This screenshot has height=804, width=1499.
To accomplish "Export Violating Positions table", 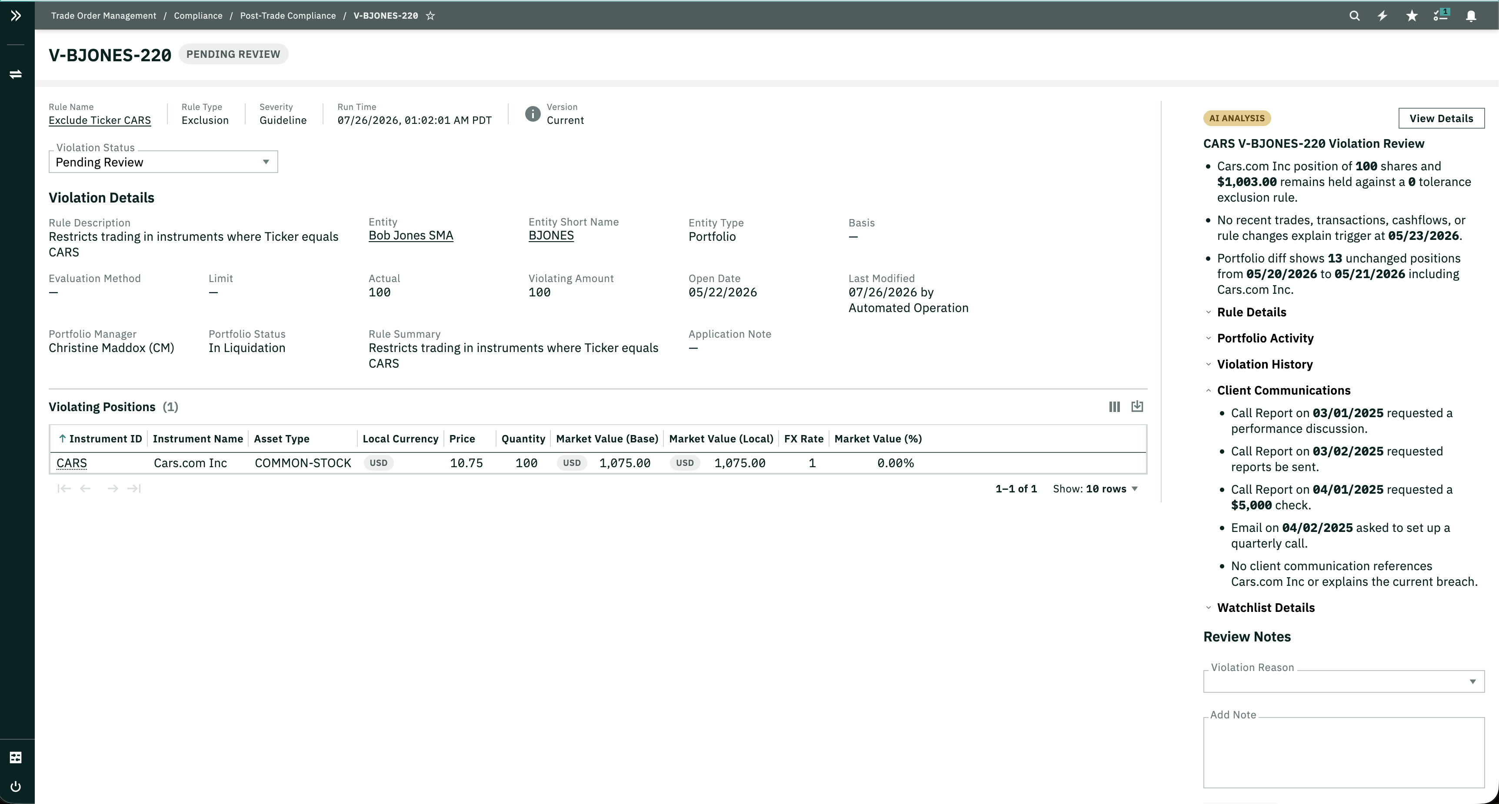I will pyautogui.click(x=1137, y=407).
